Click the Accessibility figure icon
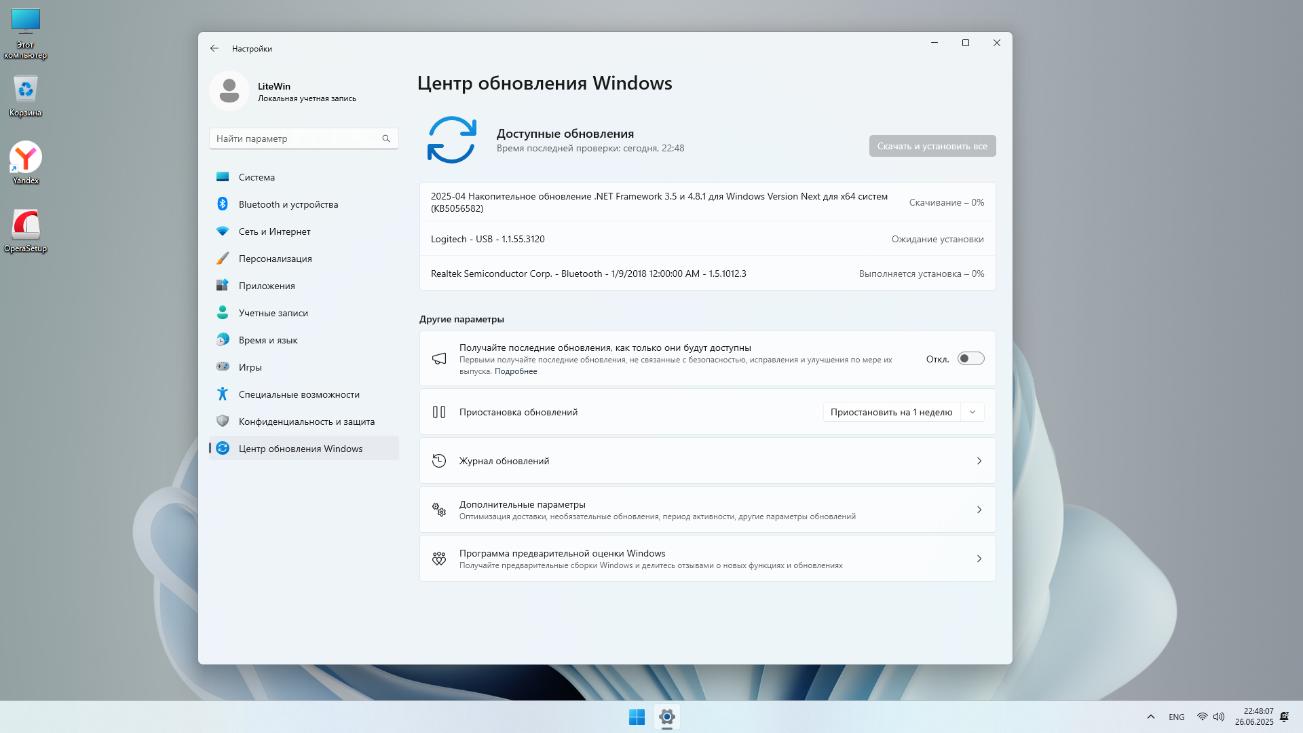This screenshot has height=733, width=1303. point(223,394)
